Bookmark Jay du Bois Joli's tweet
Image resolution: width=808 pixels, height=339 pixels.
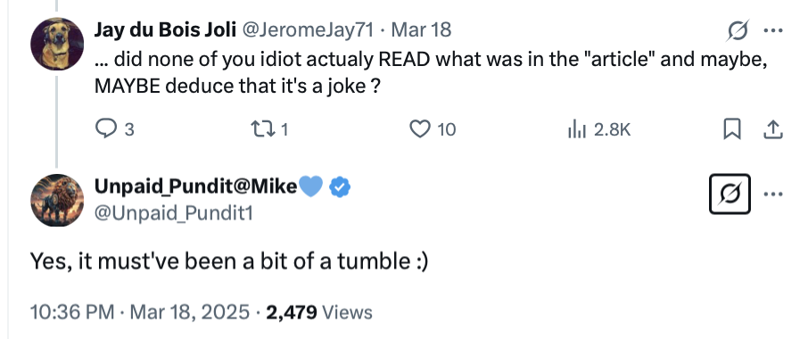732,128
